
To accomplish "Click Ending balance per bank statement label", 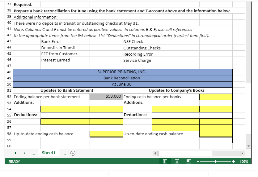I will 47,97.
